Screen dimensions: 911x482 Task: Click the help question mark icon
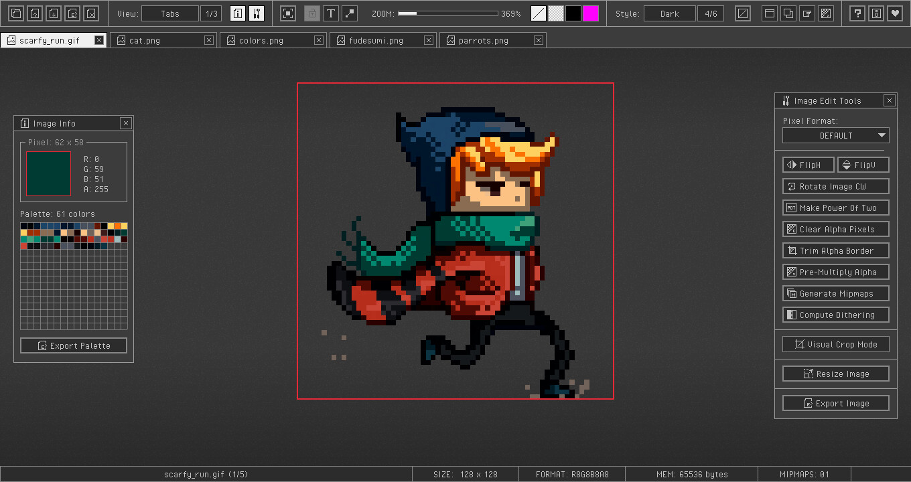pos(857,13)
